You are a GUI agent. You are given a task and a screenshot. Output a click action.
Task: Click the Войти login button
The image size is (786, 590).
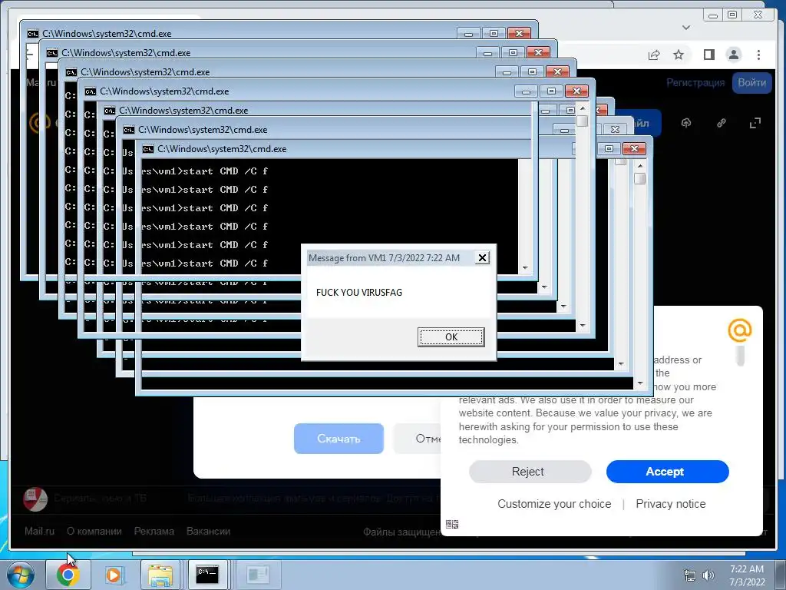tap(751, 83)
